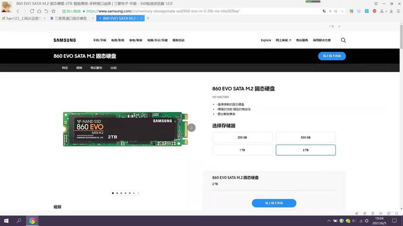This screenshot has width=403, height=226.
Task: Open 电脑/办公/存储 menu
Action: pyautogui.click(x=157, y=40)
